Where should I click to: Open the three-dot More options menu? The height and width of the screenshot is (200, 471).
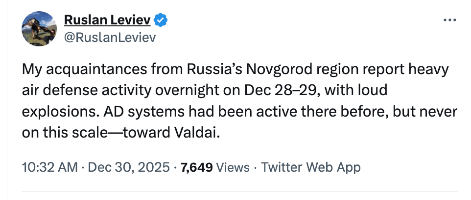pos(448,20)
